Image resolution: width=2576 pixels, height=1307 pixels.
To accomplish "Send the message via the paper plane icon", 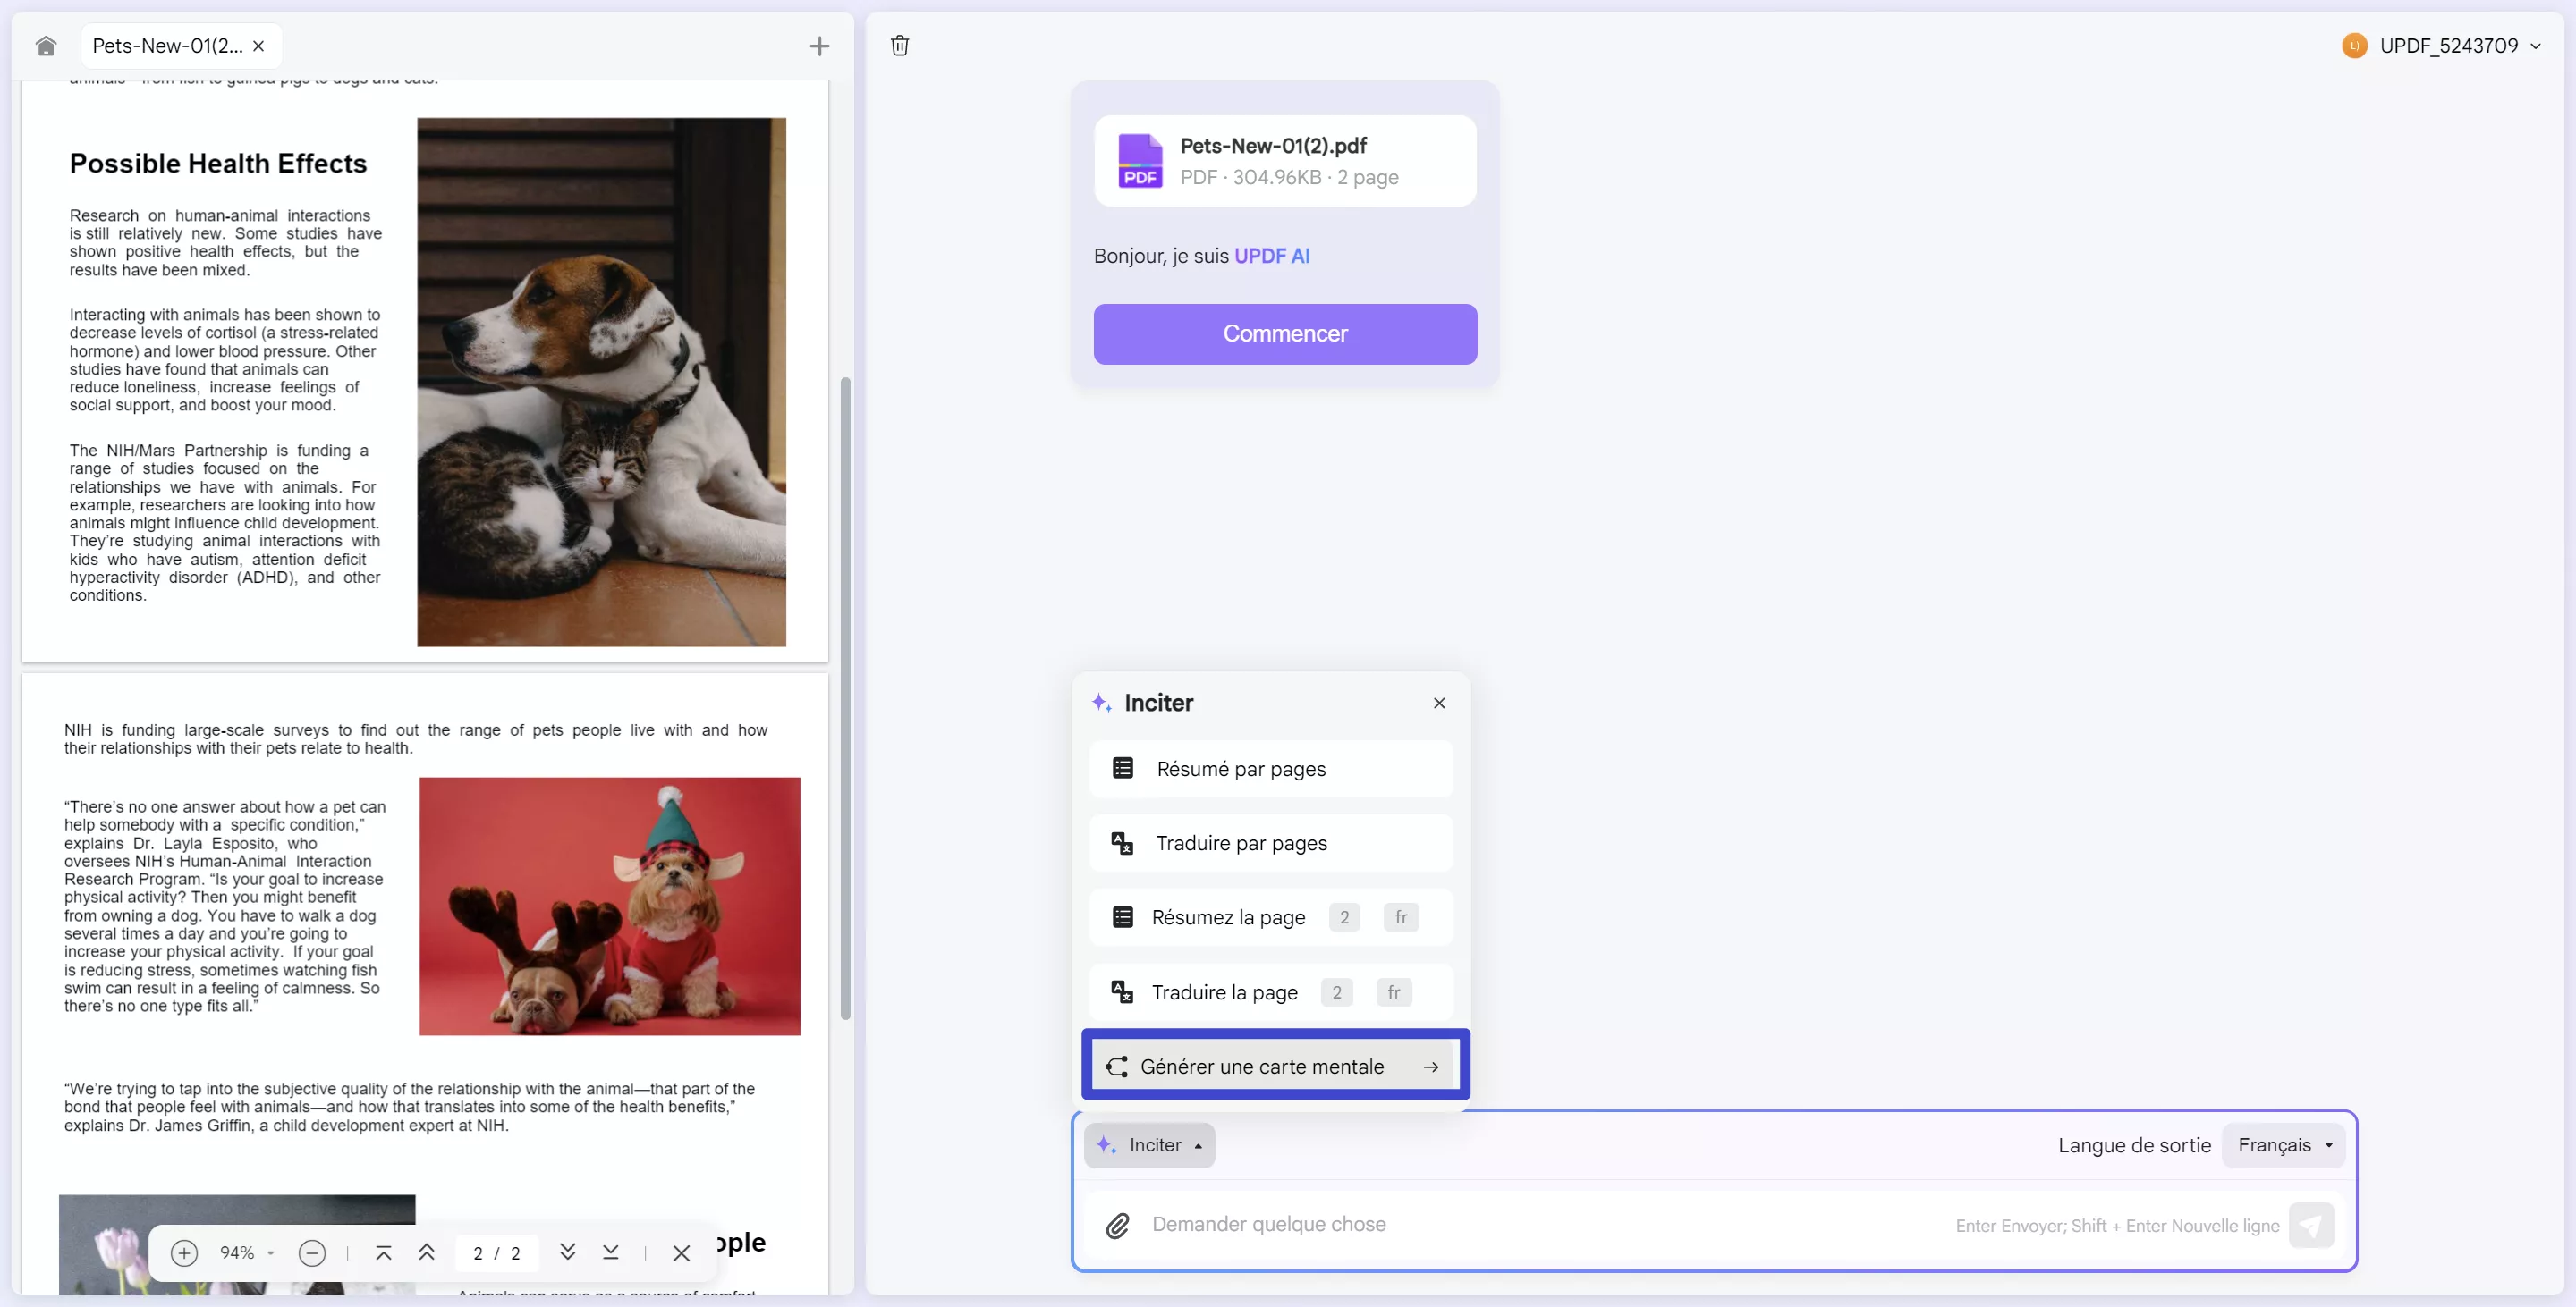I will (x=2313, y=1225).
